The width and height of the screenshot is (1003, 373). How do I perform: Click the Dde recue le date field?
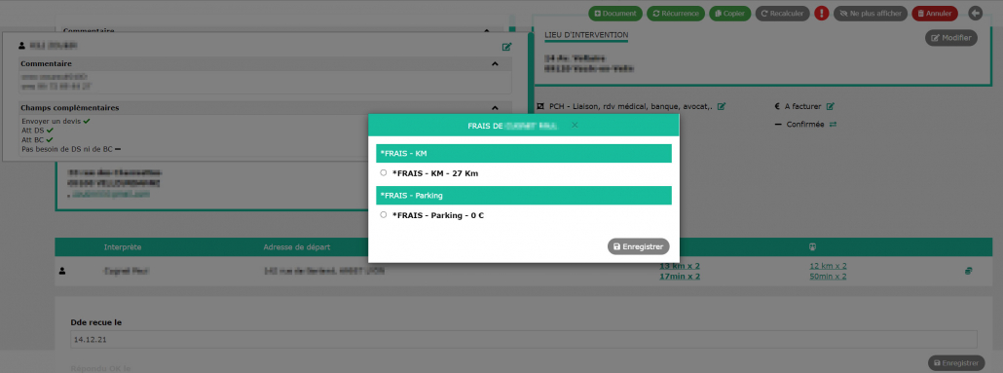click(524, 340)
